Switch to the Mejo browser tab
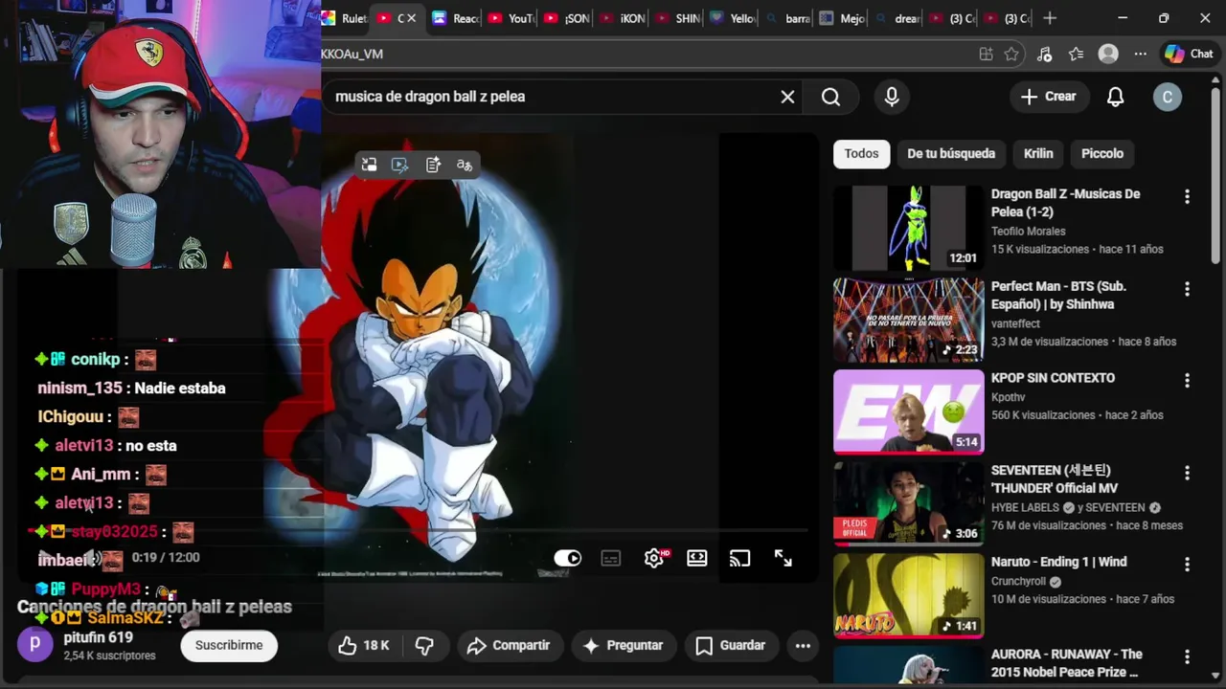The width and height of the screenshot is (1226, 689). click(844, 18)
